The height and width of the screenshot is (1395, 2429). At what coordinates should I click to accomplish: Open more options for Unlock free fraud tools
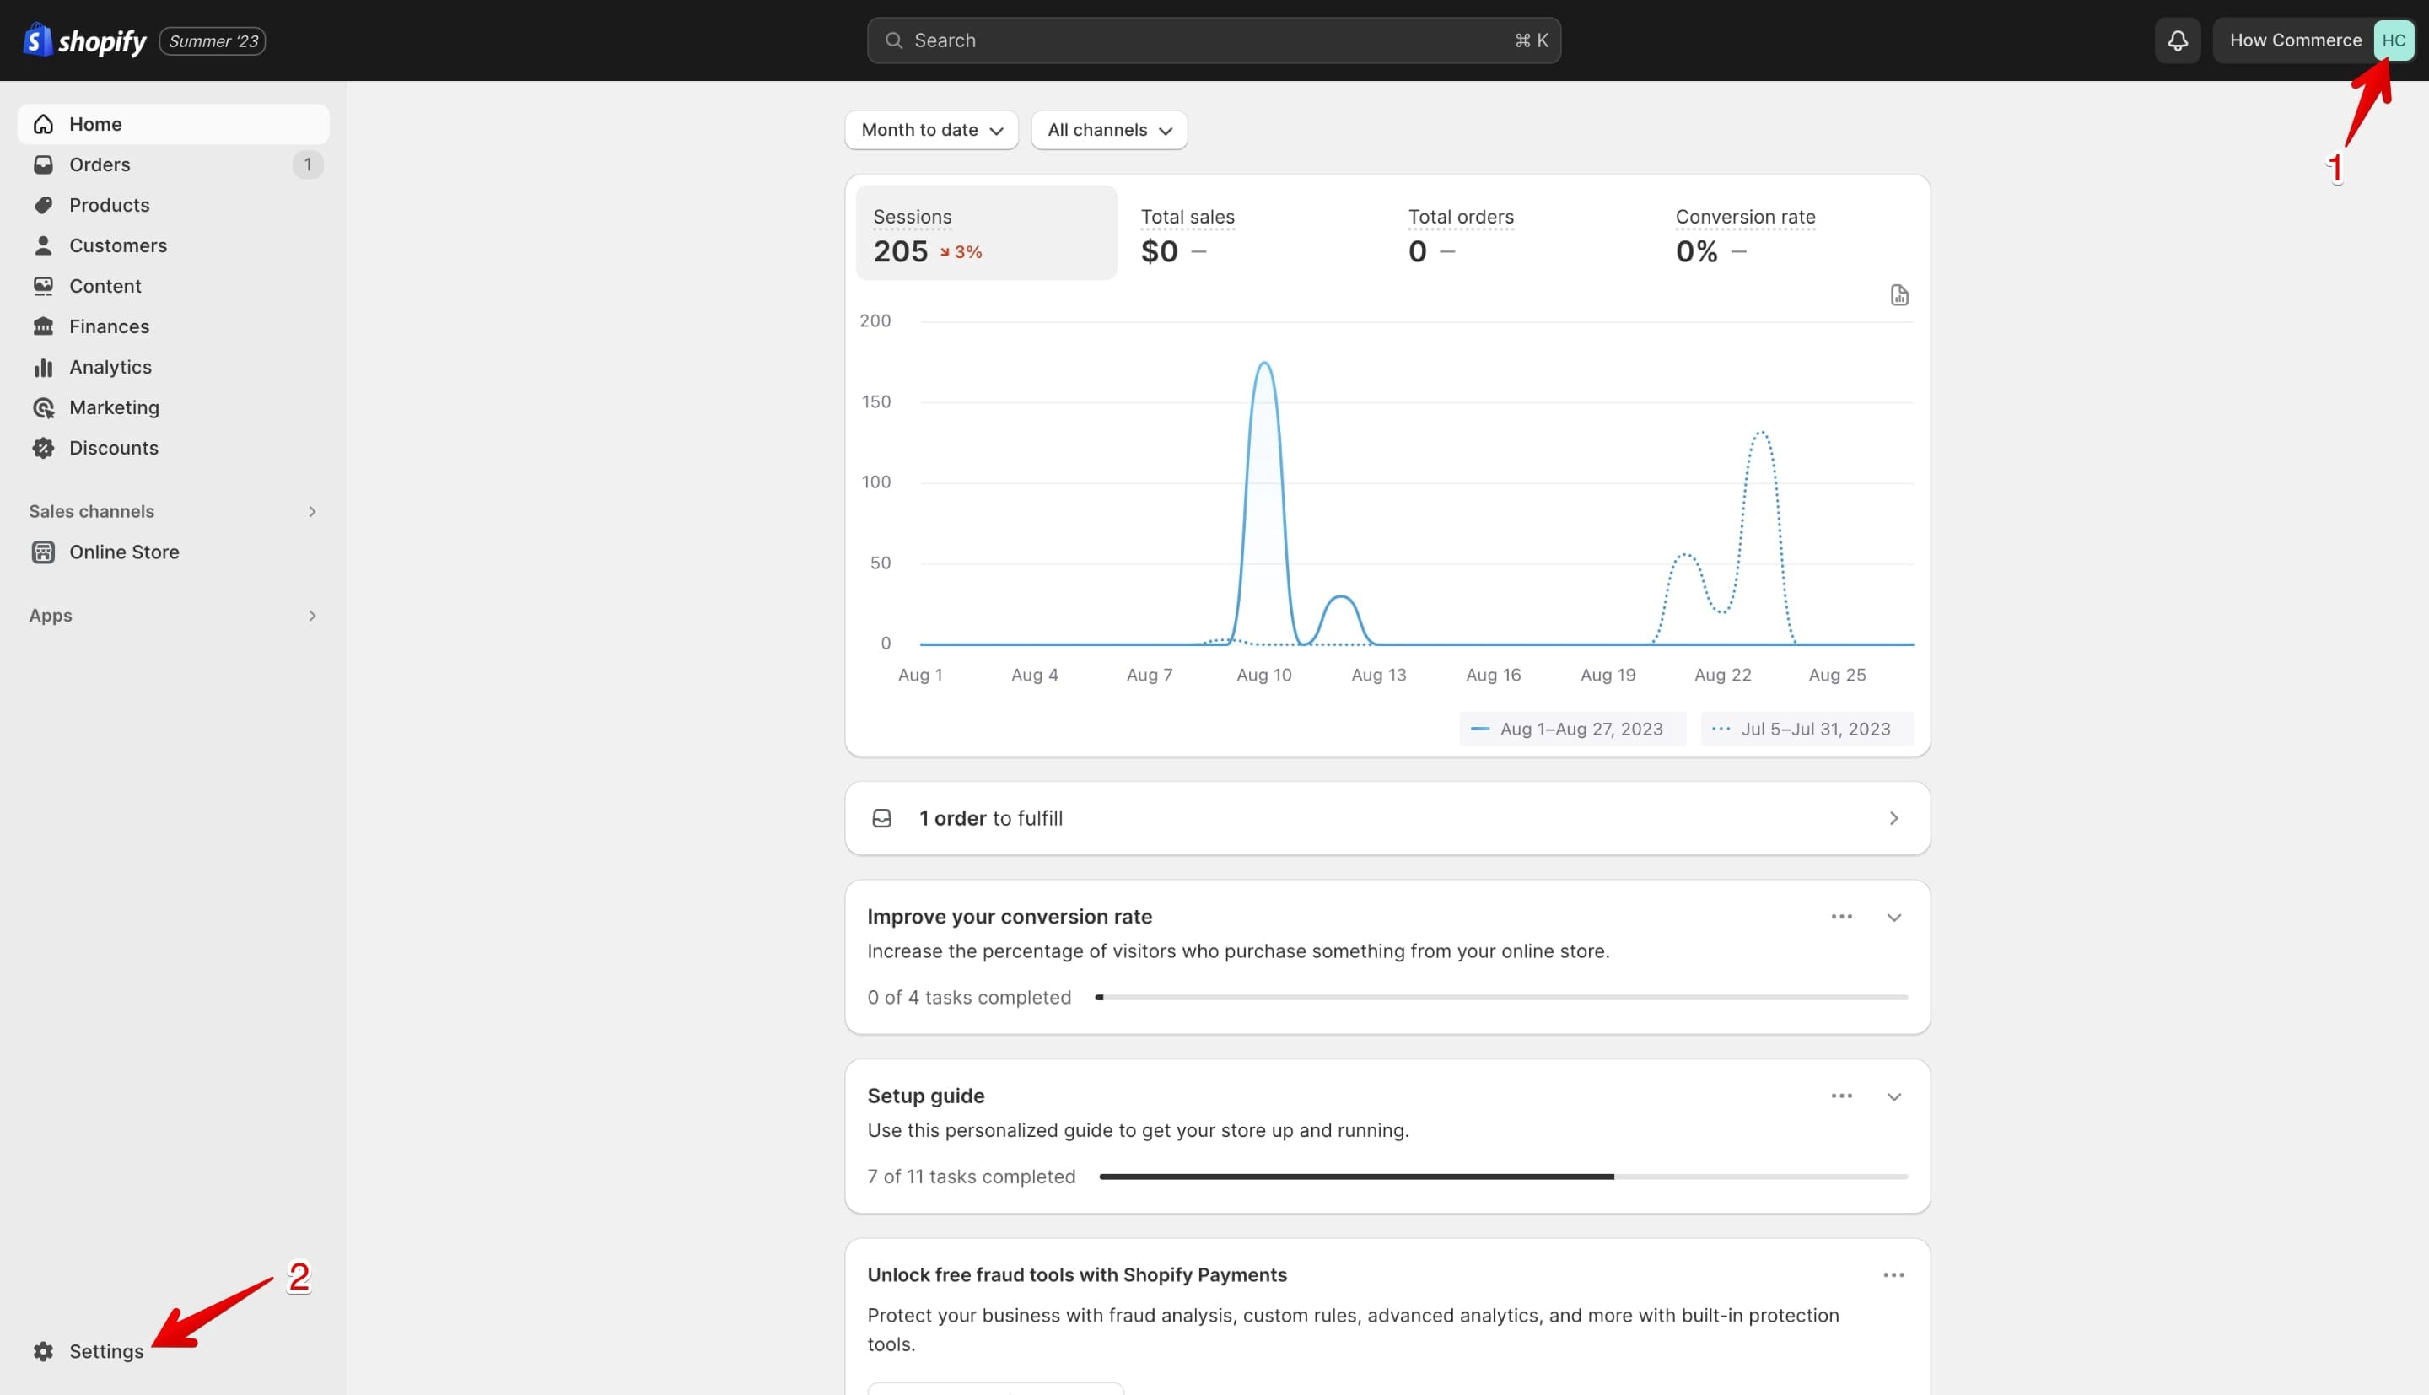click(1893, 1275)
